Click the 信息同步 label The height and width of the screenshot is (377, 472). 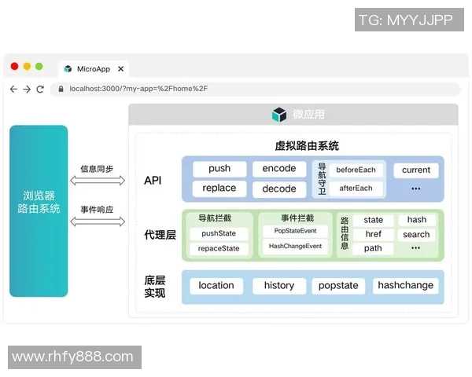click(x=97, y=169)
